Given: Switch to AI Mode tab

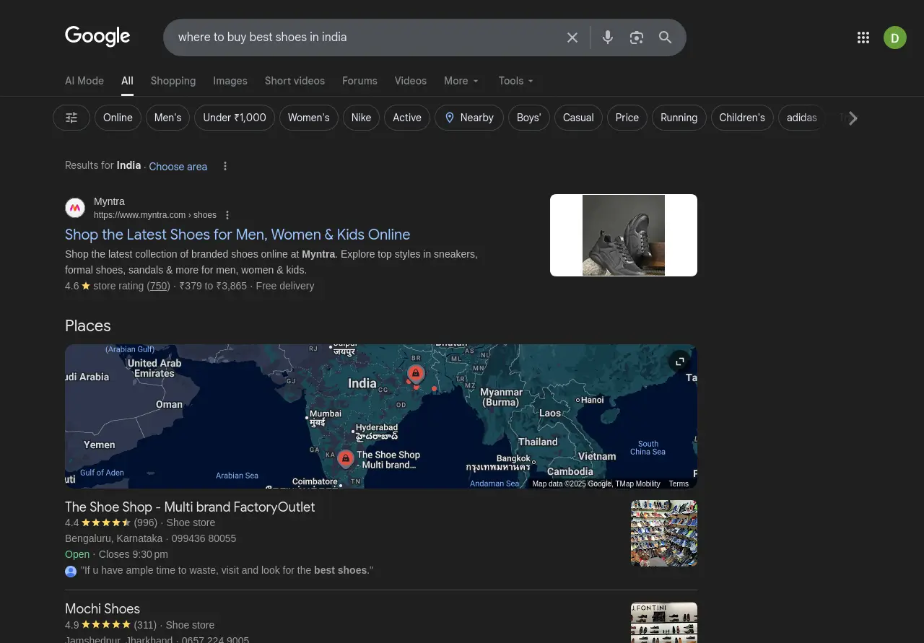Looking at the screenshot, I should [84, 81].
